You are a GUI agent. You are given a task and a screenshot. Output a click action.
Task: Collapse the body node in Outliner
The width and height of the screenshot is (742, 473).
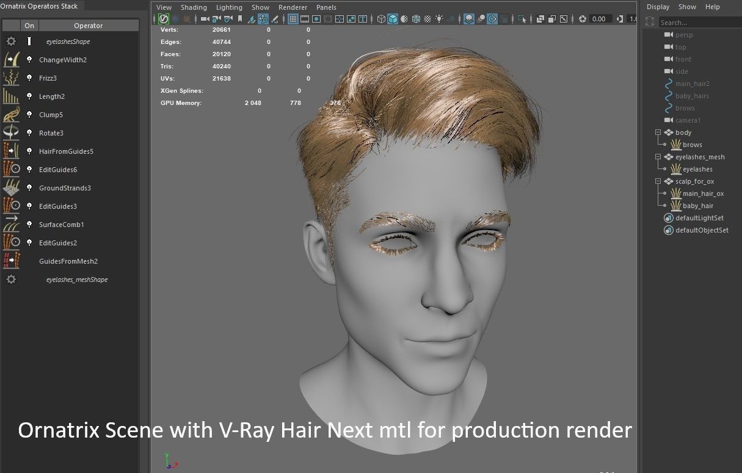click(x=658, y=132)
